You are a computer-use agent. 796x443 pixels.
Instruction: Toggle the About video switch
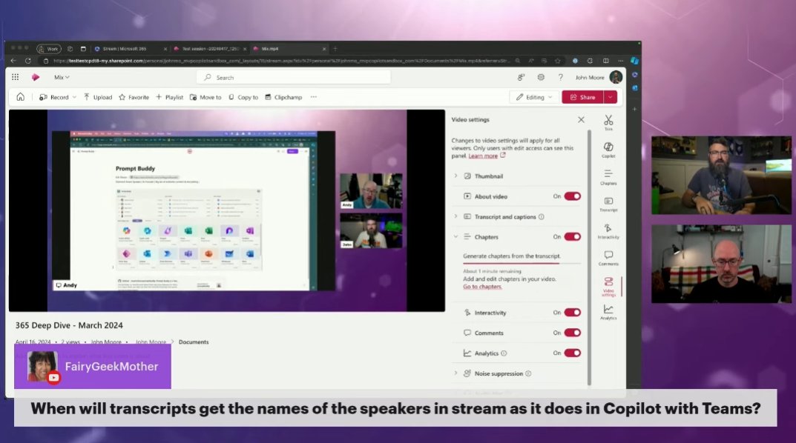(x=572, y=196)
